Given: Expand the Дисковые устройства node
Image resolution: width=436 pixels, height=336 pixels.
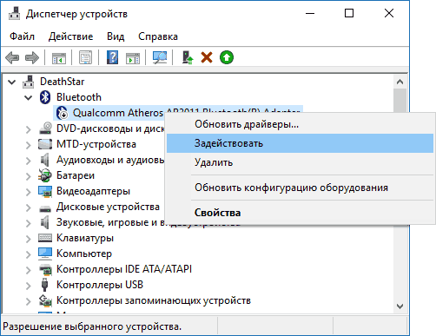Looking at the screenshot, I should tap(28, 208).
